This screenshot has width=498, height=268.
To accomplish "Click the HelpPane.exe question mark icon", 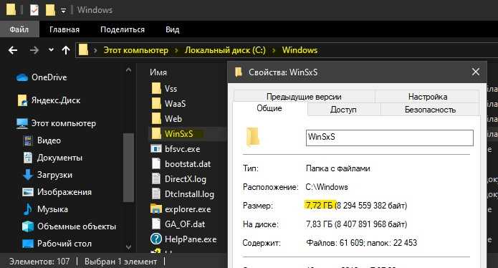I will point(156,239).
